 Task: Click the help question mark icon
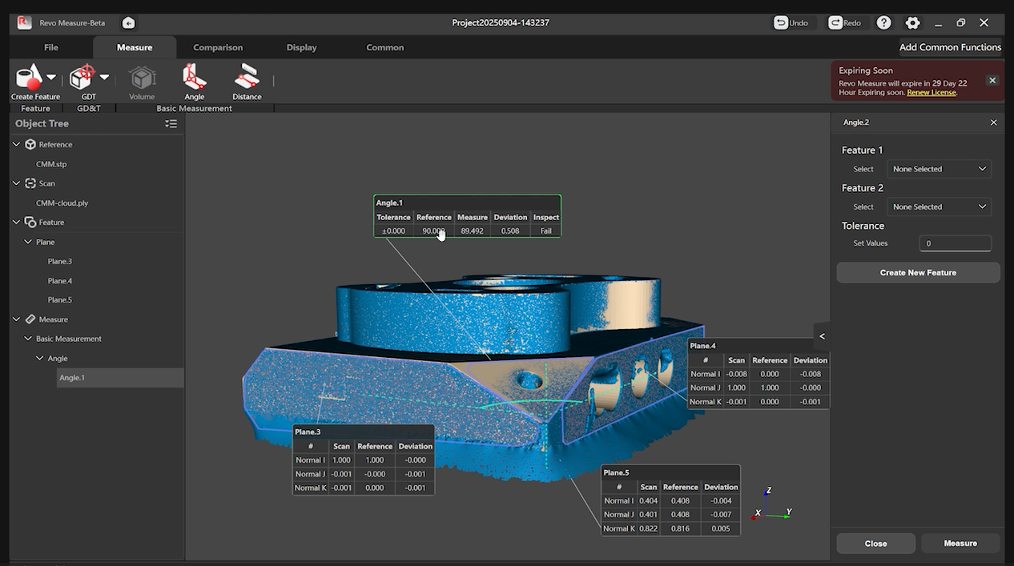883,23
